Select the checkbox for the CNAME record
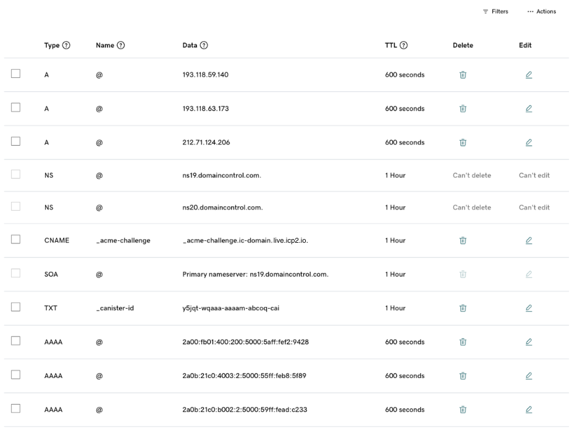This screenshot has height=433, width=572. pos(15,240)
